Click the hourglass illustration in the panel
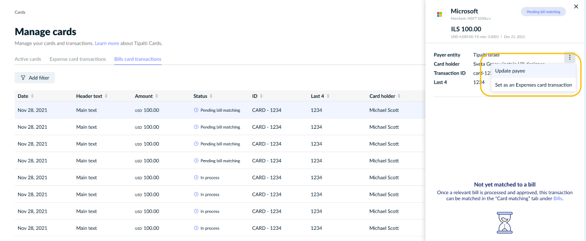Viewport: 586px width, 241px height. tap(504, 223)
